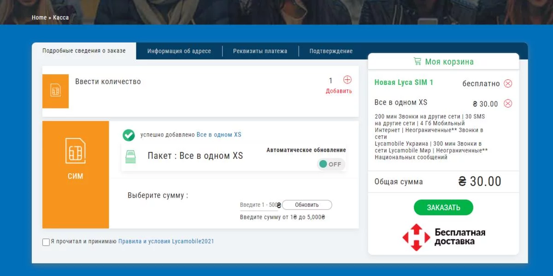Viewport: 553px width, 276px height.
Task: Click the Nova Poshta free delivery logo
Action: (444, 237)
